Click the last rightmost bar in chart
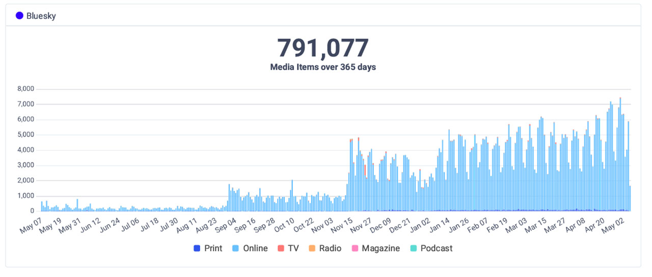Image resolution: width=652 pixels, height=277 pixels. coord(630,198)
